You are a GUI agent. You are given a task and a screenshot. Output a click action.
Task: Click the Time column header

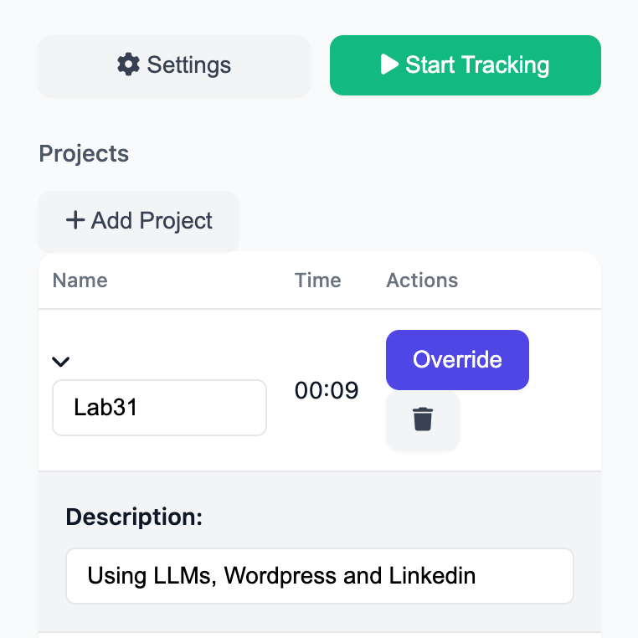click(x=318, y=280)
